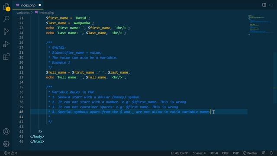Click line number 21 in gutter

pos(21,18)
